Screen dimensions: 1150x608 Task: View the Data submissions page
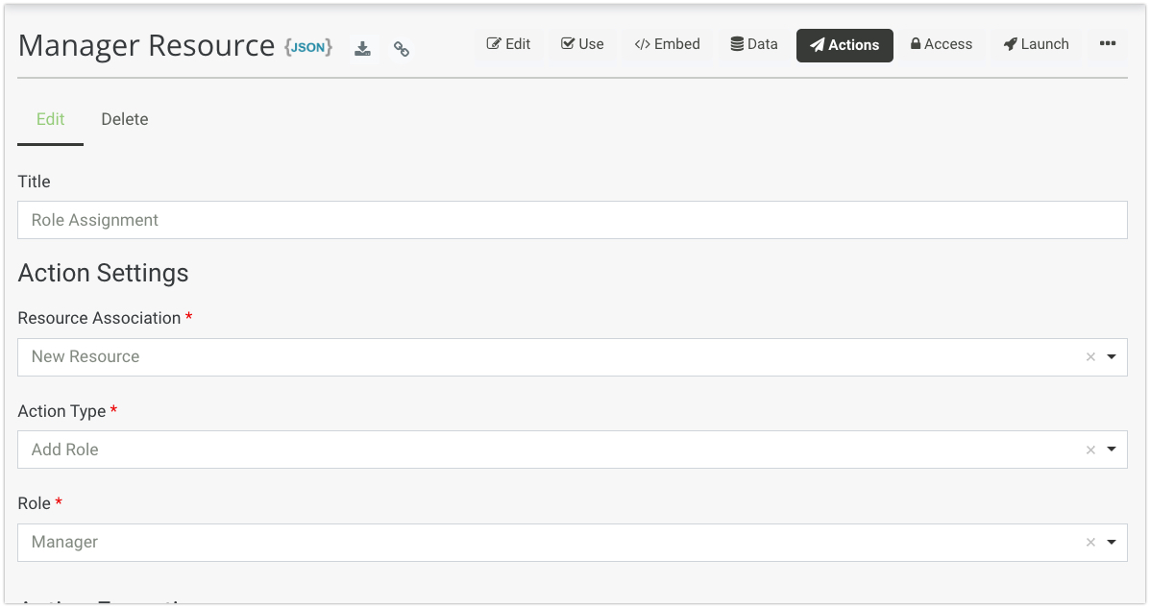pyautogui.click(x=754, y=44)
